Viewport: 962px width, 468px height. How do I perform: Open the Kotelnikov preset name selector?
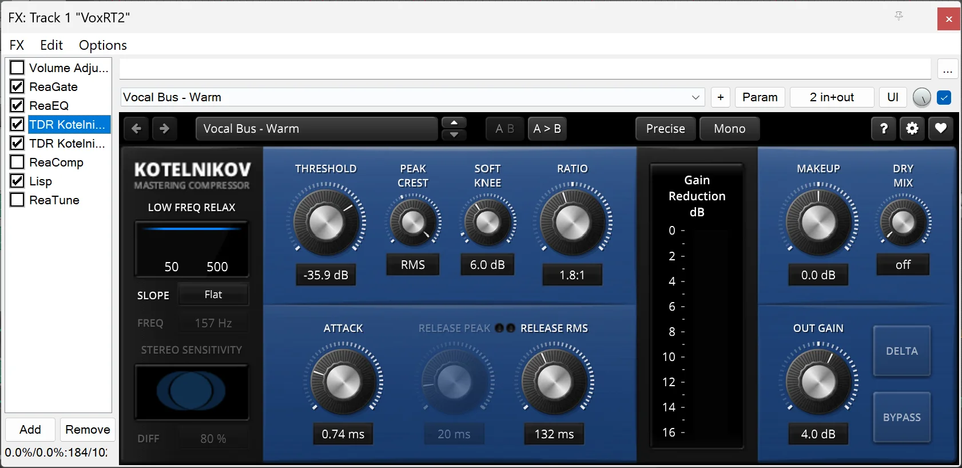click(316, 129)
